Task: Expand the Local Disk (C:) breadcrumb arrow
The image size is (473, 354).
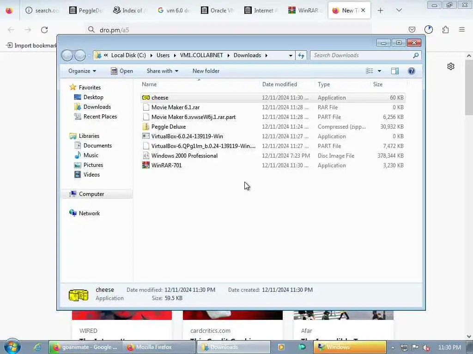Action: [x=151, y=55]
